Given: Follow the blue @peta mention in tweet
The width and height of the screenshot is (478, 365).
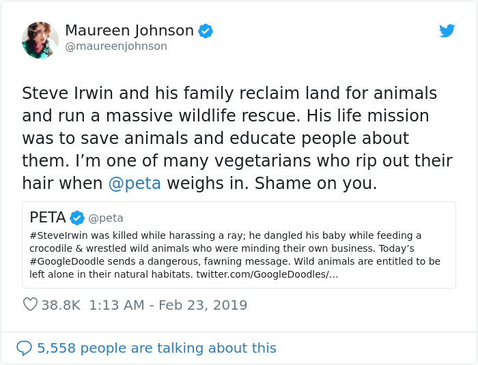Looking at the screenshot, I should coord(135,184).
